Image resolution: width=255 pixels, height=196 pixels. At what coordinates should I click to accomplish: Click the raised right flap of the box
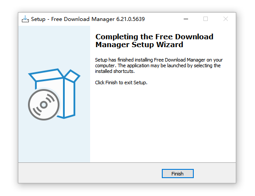(72, 76)
